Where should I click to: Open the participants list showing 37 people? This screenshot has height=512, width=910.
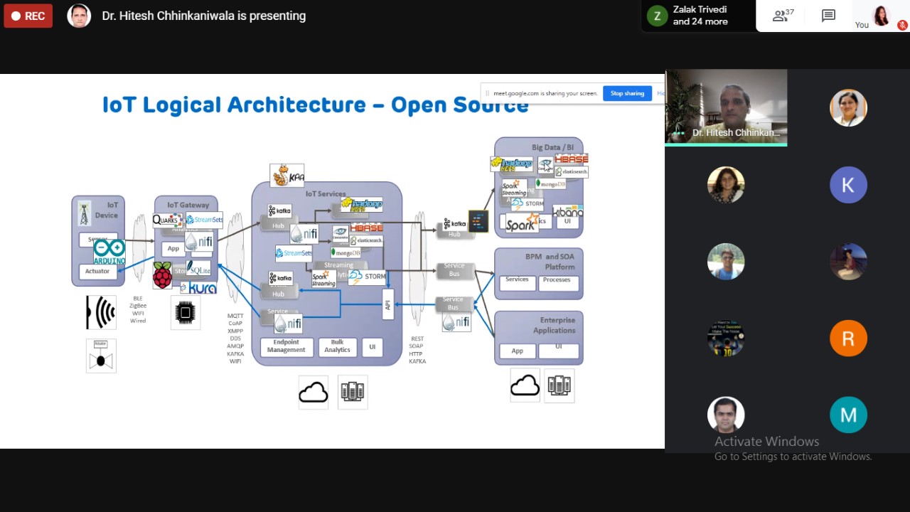pos(783,16)
